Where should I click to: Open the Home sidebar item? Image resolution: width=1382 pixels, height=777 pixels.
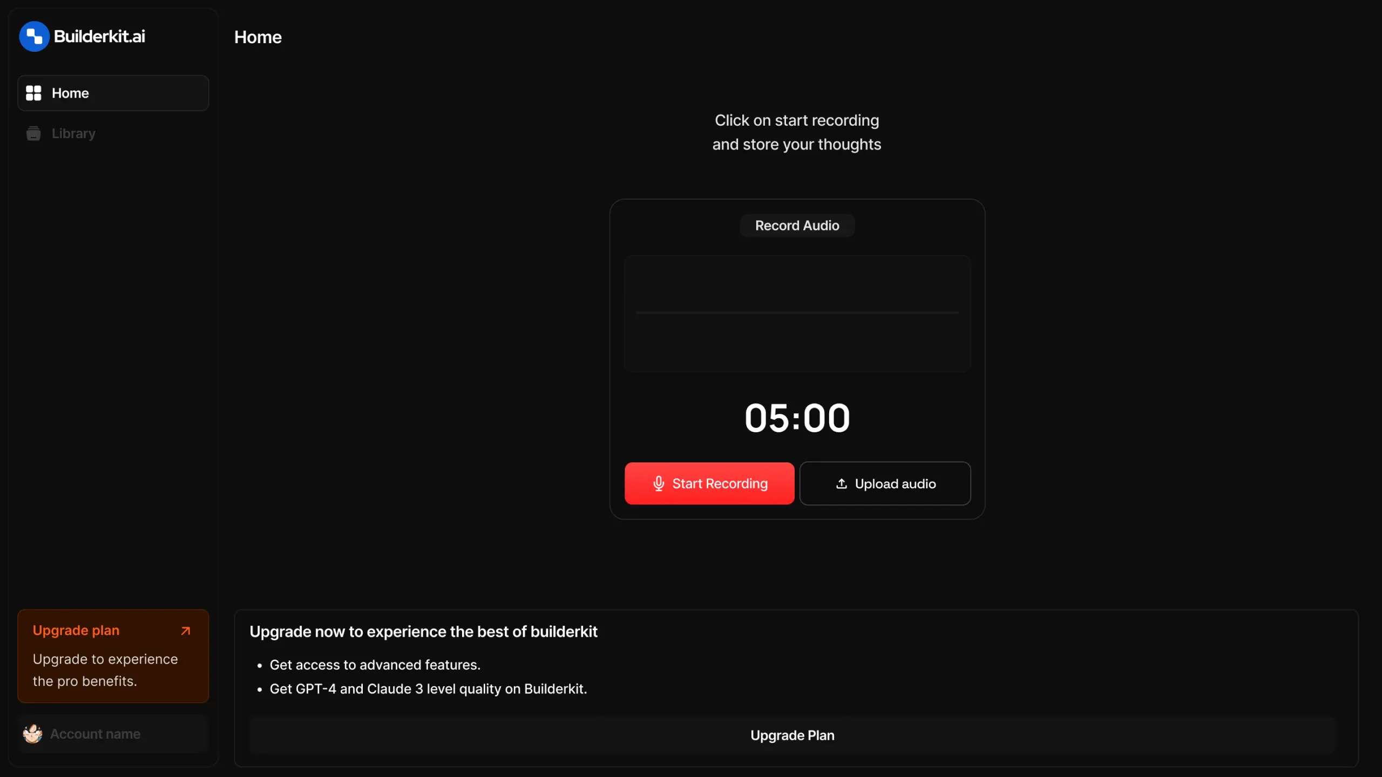113,93
